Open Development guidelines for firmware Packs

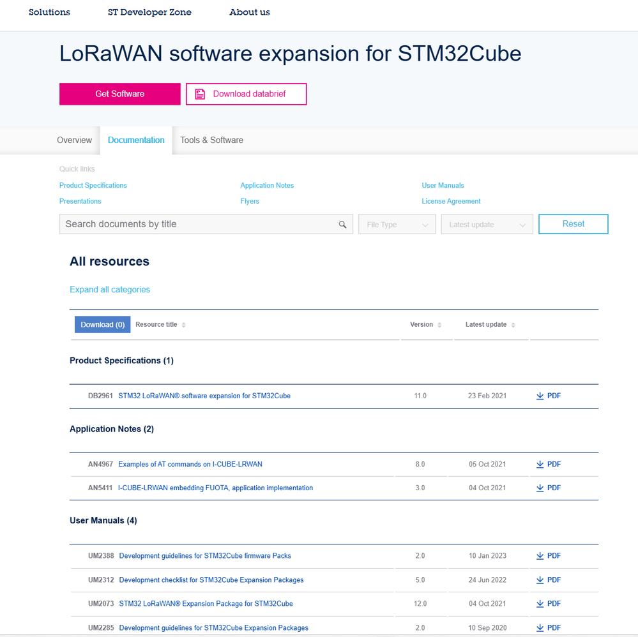pyautogui.click(x=205, y=556)
